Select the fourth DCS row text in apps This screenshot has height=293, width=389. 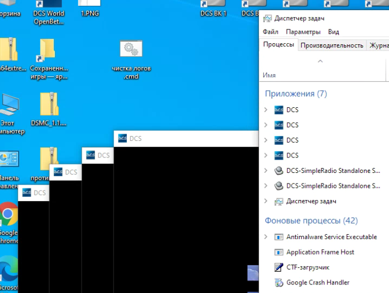point(293,155)
